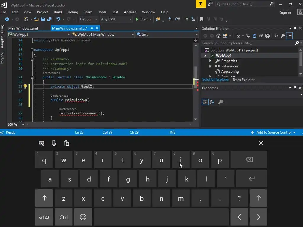The width and height of the screenshot is (303, 227).
Task: Click the Search Solution Explorer field
Action: pos(248,43)
